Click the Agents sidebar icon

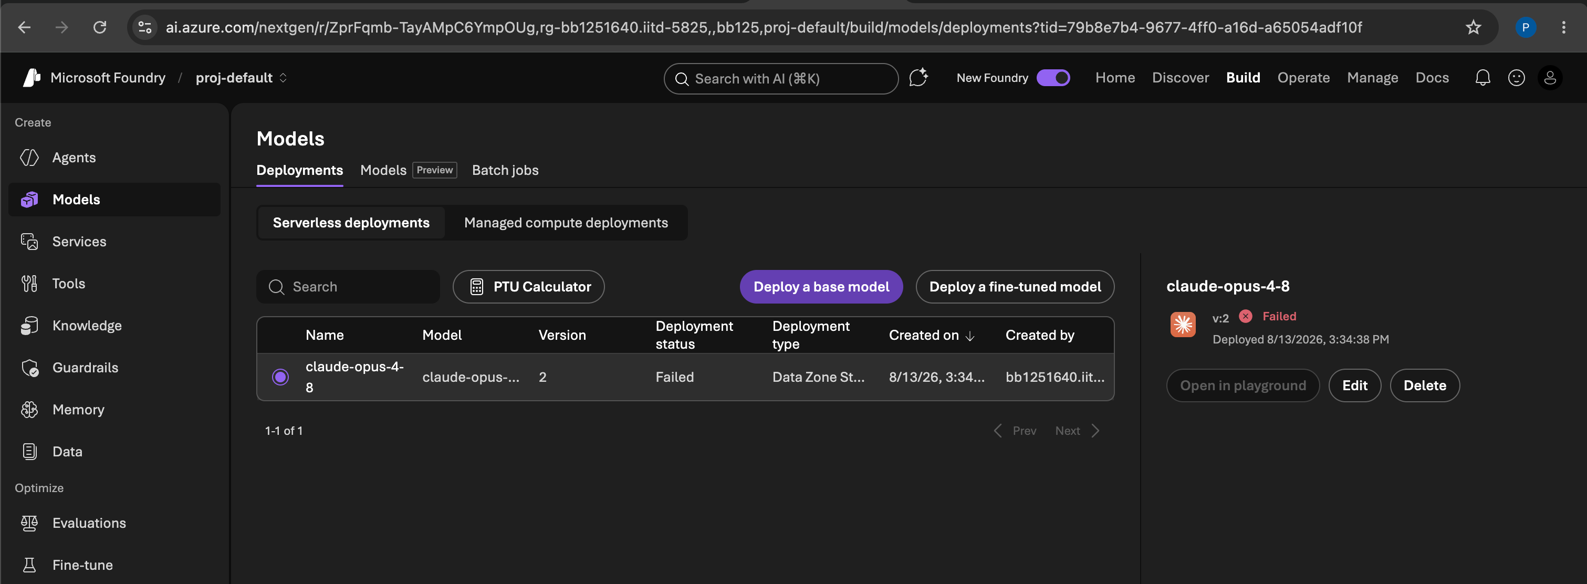click(x=29, y=158)
